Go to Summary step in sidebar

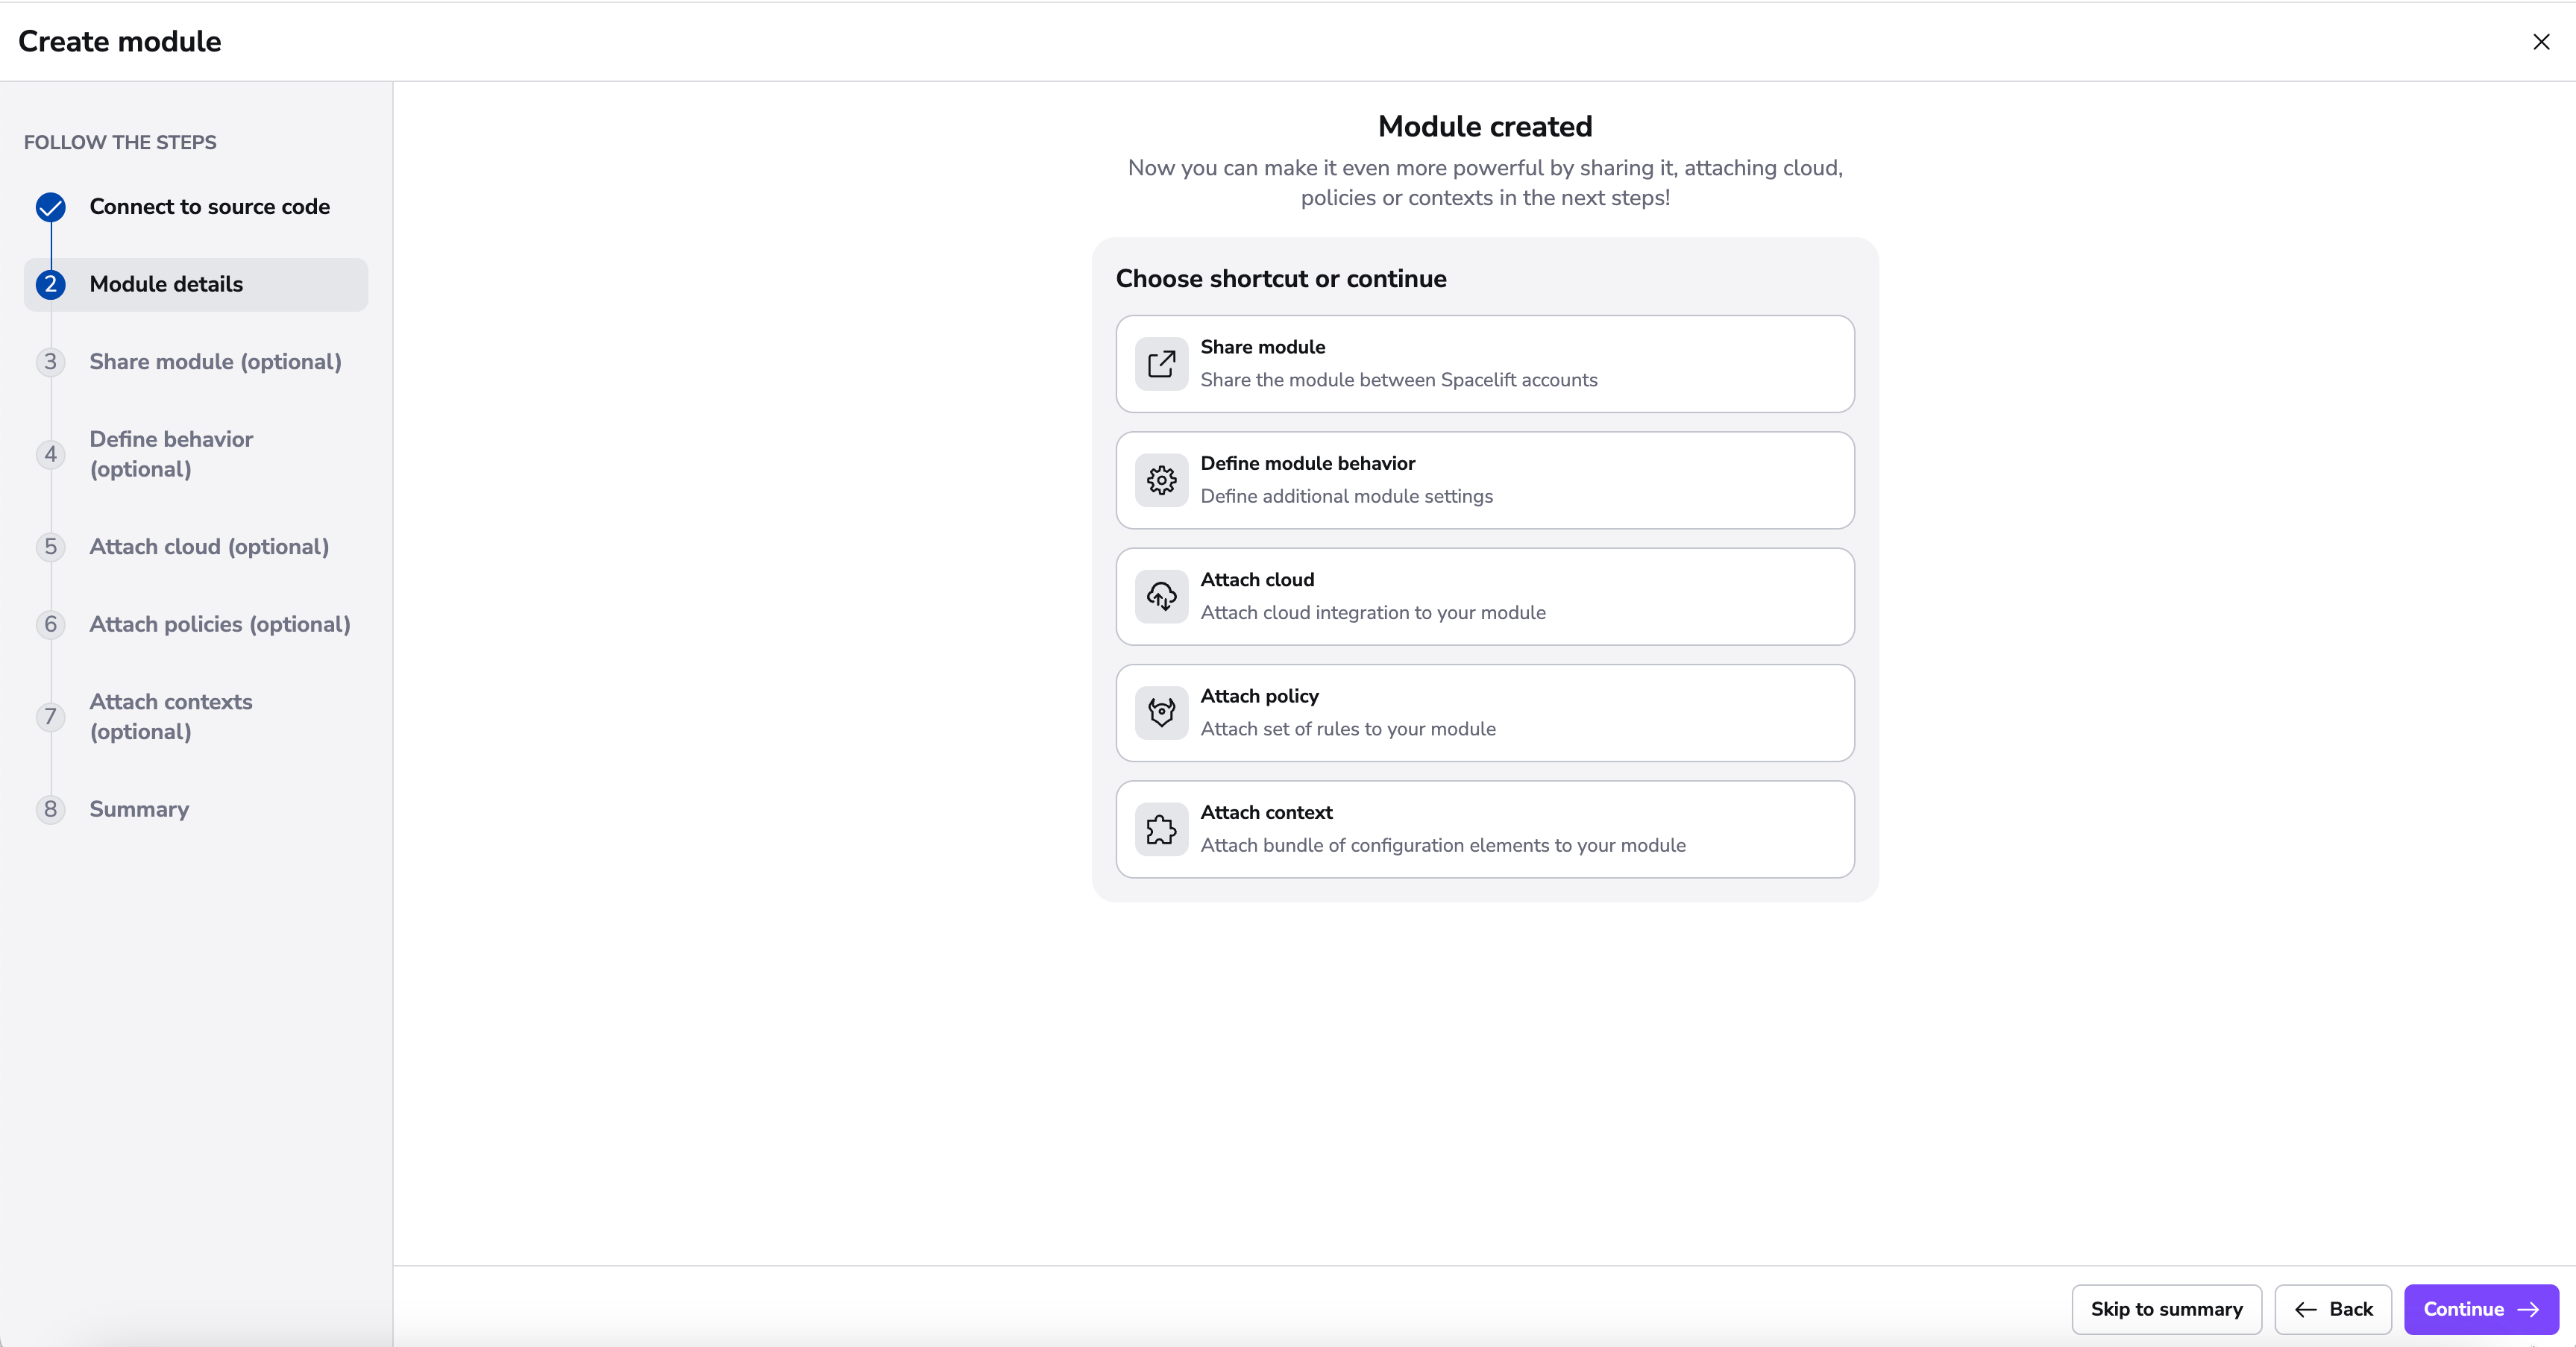(x=139, y=809)
